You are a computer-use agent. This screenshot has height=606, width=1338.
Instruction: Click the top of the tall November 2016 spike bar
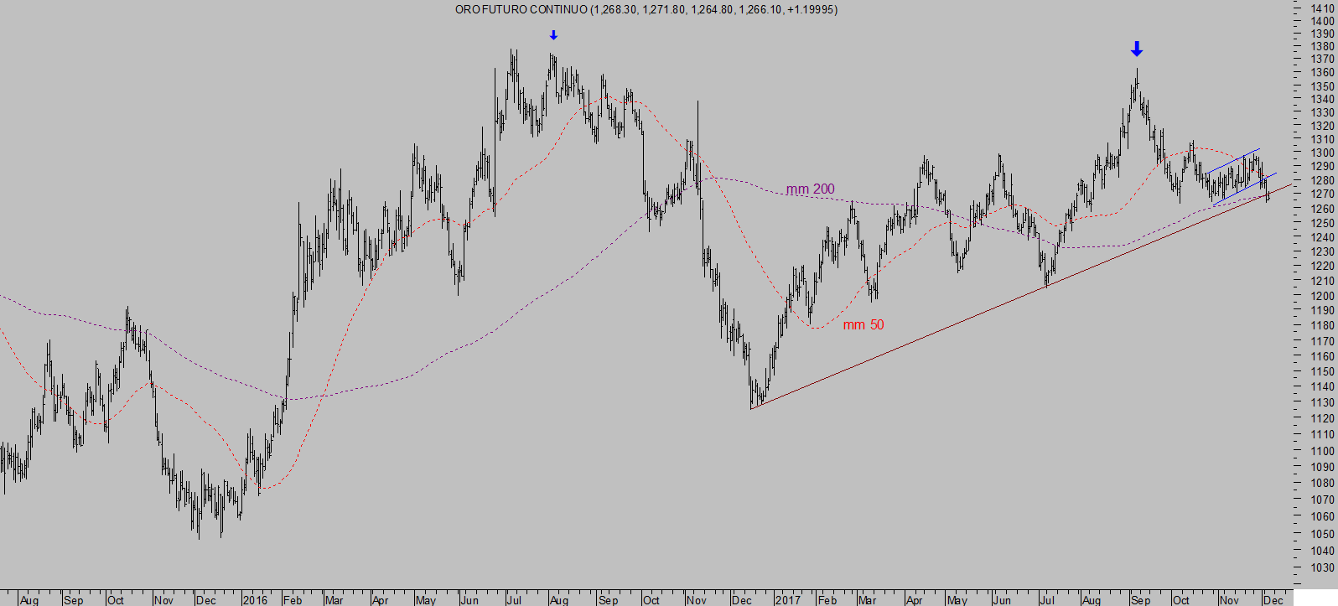pyautogui.click(x=698, y=102)
